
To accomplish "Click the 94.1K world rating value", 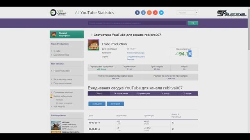I will [185, 54].
